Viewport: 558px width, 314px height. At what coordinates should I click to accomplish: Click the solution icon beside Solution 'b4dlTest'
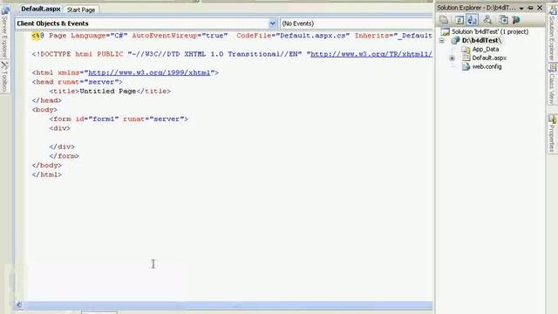(446, 31)
